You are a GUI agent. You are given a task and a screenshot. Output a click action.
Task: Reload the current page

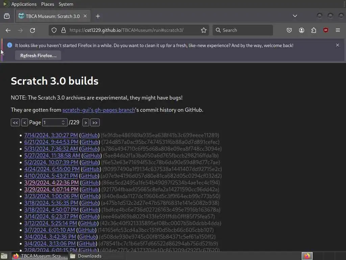[x=32, y=30]
